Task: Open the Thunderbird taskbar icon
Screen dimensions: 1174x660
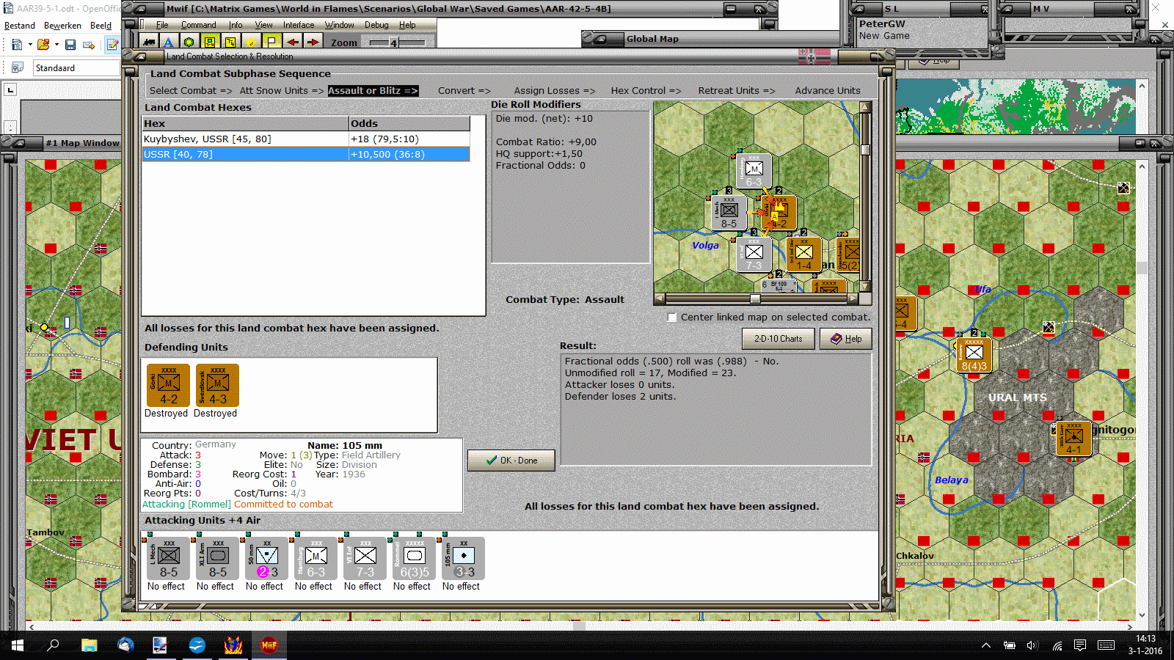Action: (125, 645)
